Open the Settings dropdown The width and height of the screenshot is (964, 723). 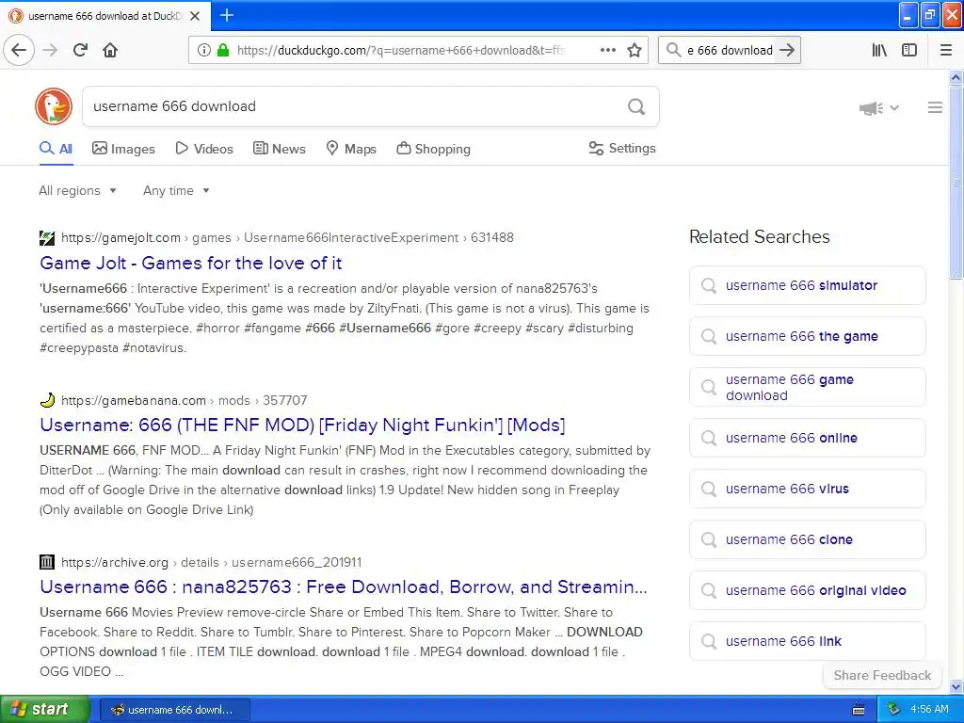(x=622, y=148)
